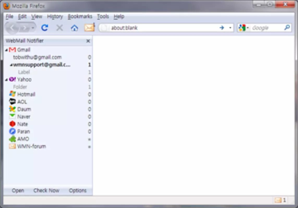Viewport: 298px width, 208px height.
Task: Open the History menu
Action: [55, 16]
